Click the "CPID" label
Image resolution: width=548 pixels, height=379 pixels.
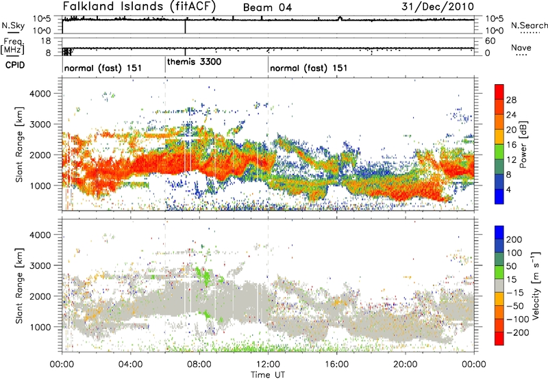pos(15,65)
